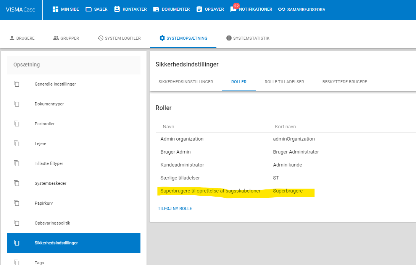Open Papirkurv in sidebar
The width and height of the screenshot is (416, 265).
coord(74,203)
